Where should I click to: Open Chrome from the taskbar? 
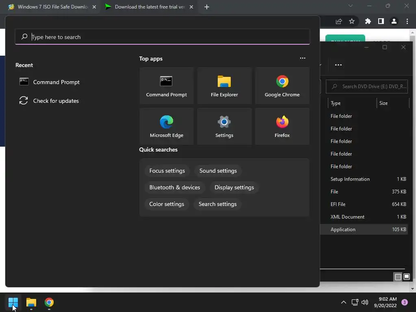49,302
